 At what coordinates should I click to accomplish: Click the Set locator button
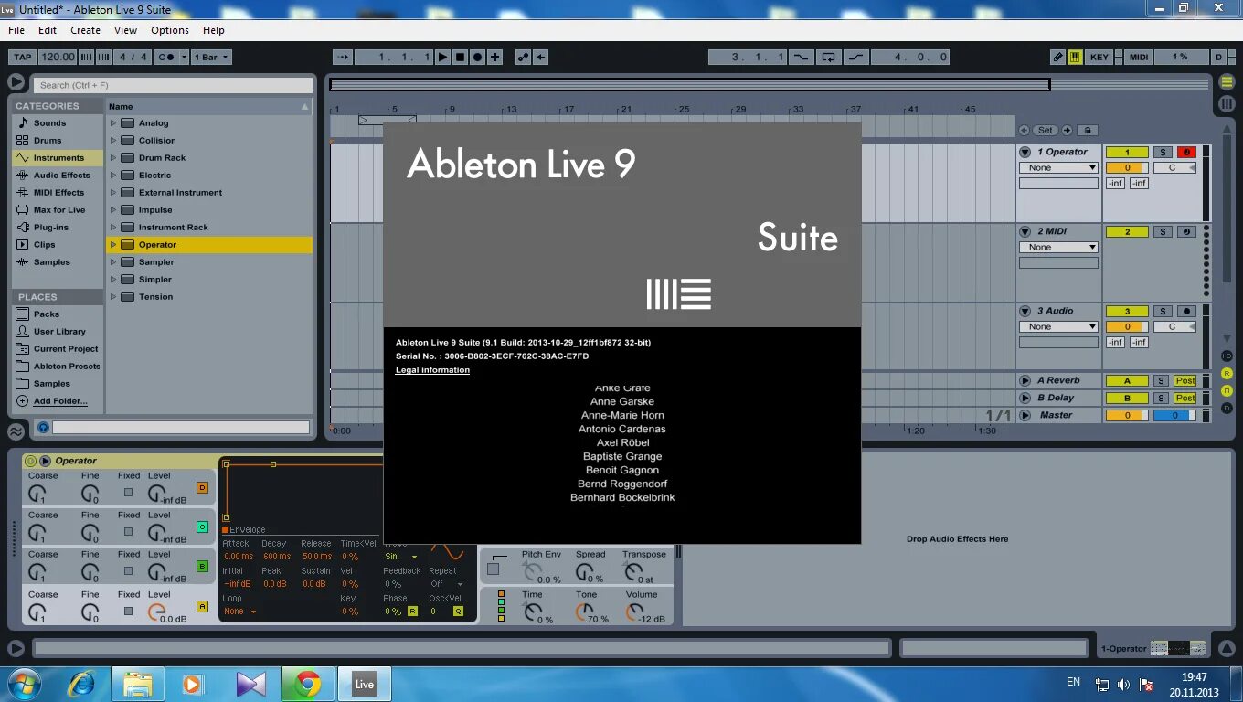click(1046, 130)
